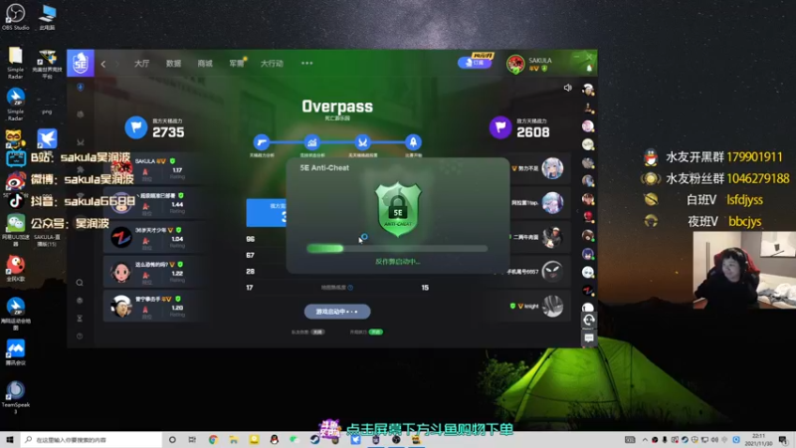Open the 大厅 lobby tab
Screen dimensions: 796x448
(141, 64)
